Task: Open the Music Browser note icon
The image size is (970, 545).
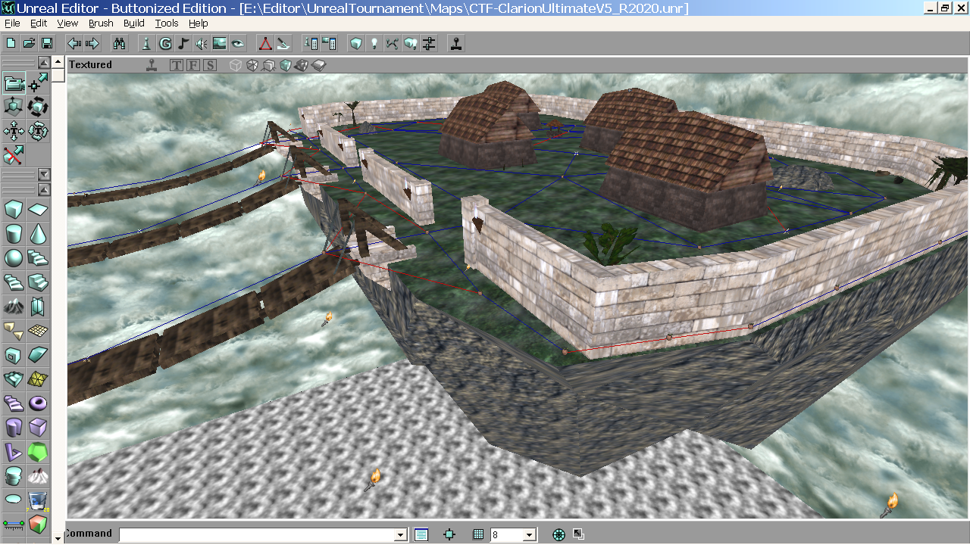Action: [x=183, y=43]
